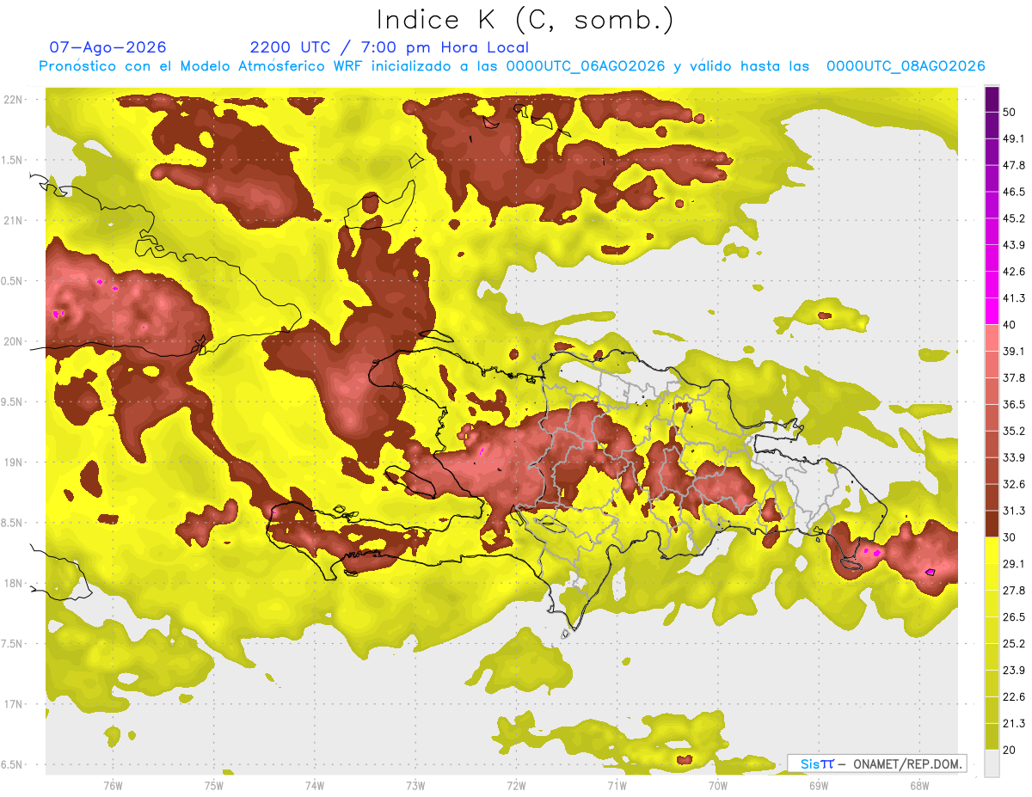Click the legend value 45.2

click(1014, 218)
